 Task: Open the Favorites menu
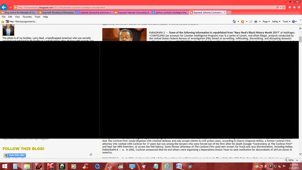pos(27,17)
